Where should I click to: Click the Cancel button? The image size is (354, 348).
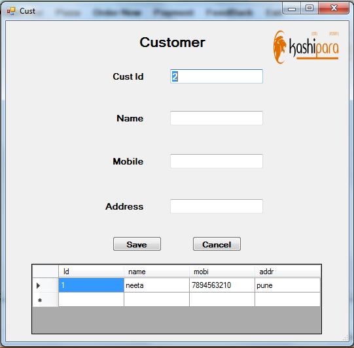point(217,244)
